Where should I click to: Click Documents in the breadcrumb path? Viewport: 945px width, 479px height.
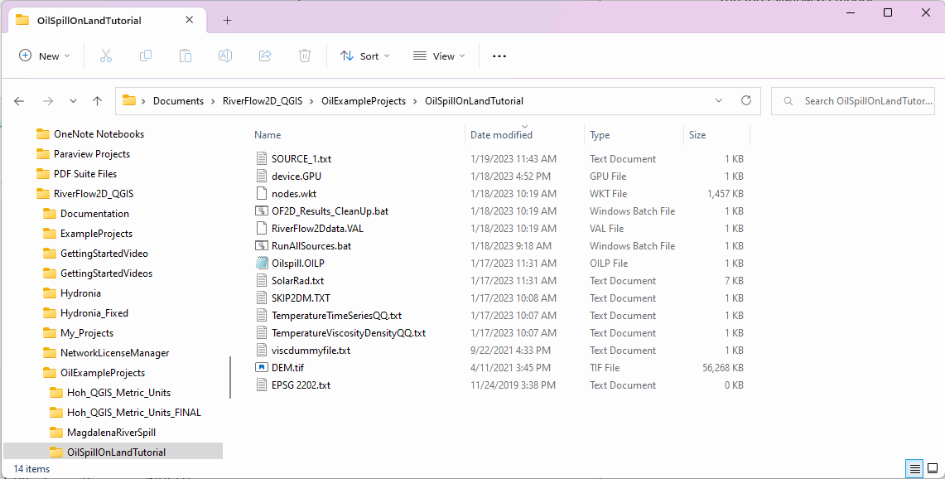click(x=178, y=101)
